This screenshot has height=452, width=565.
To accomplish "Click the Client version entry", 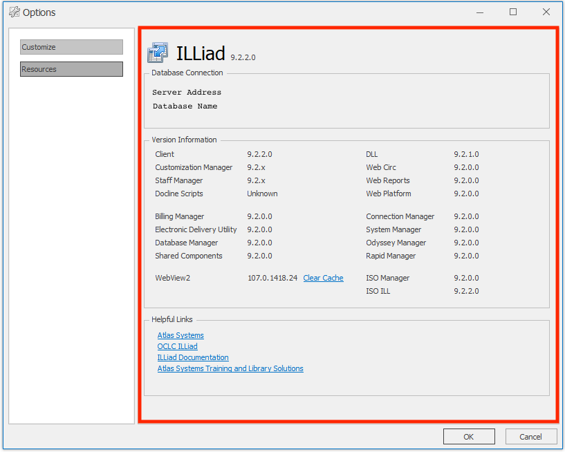I will click(x=165, y=154).
